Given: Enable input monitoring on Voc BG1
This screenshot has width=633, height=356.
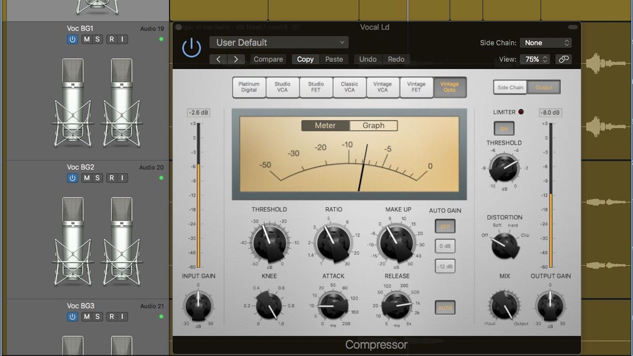Looking at the screenshot, I should [x=122, y=39].
